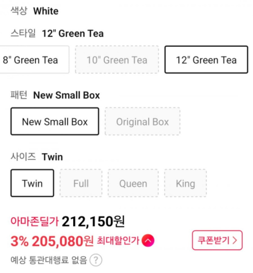Click the 아마존딜가 212,150원 price
Image resolution: width=253 pixels, height=273 pixels.
point(93,222)
